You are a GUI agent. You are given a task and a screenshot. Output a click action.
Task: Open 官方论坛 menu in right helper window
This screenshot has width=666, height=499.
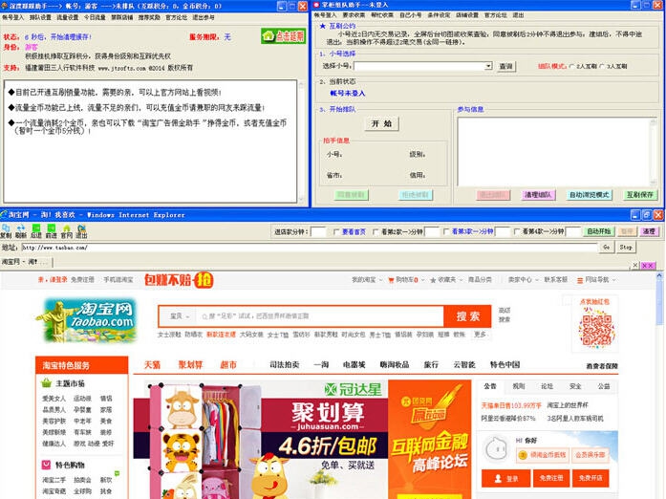point(496,15)
